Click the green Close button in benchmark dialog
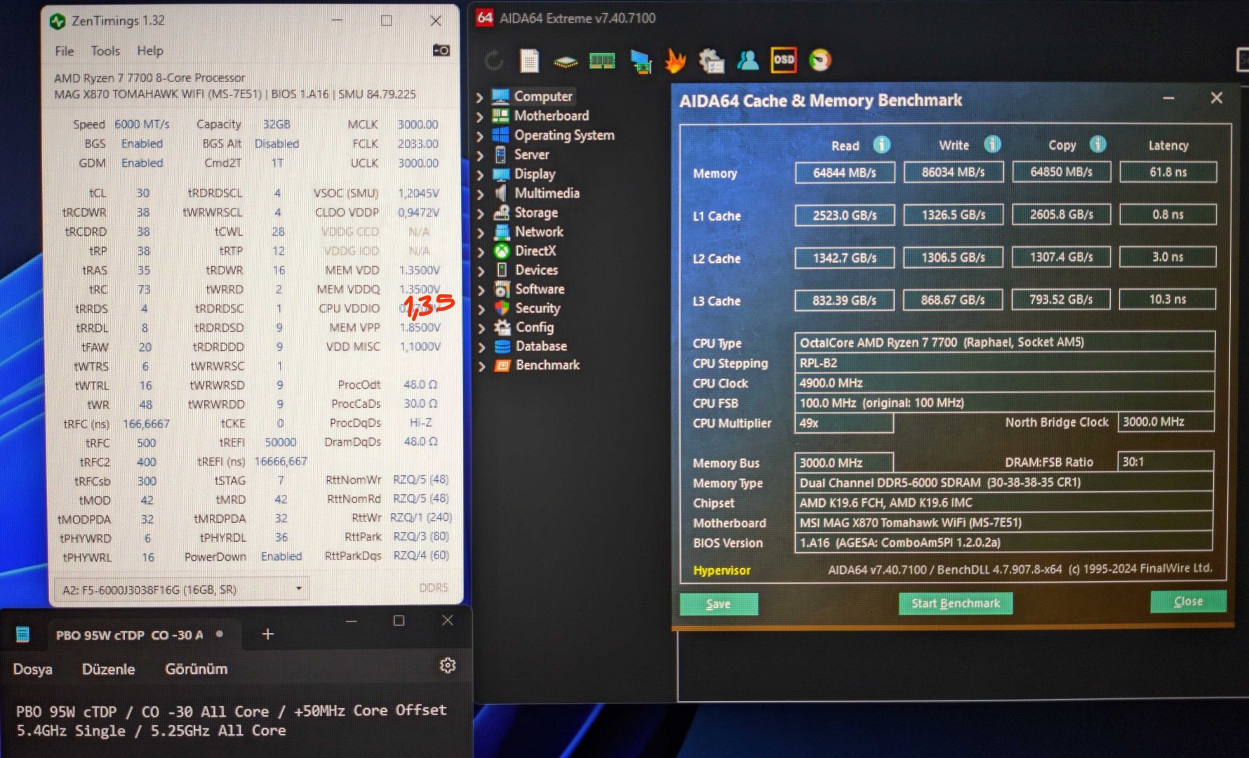The image size is (1249, 758). point(1188,601)
